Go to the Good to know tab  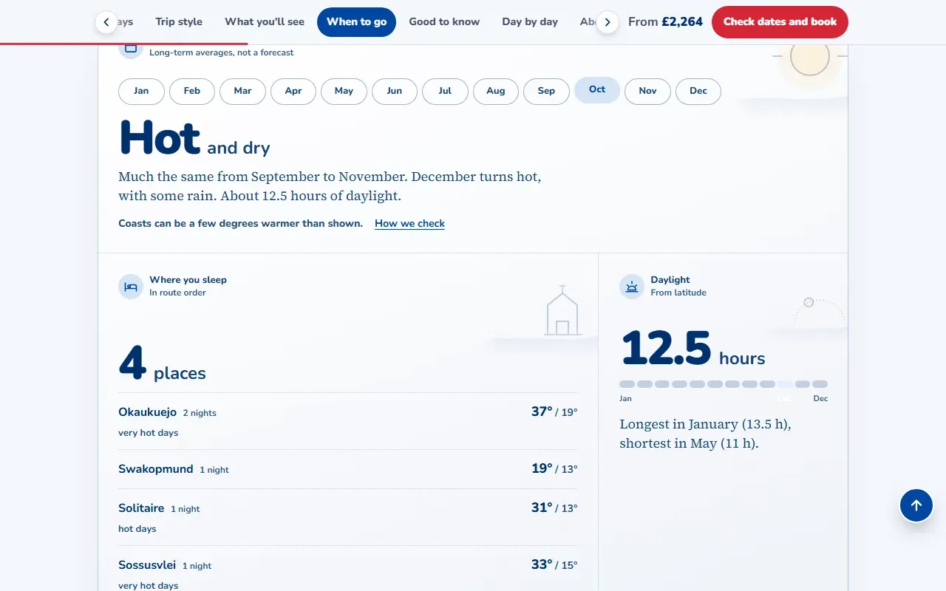tap(444, 22)
